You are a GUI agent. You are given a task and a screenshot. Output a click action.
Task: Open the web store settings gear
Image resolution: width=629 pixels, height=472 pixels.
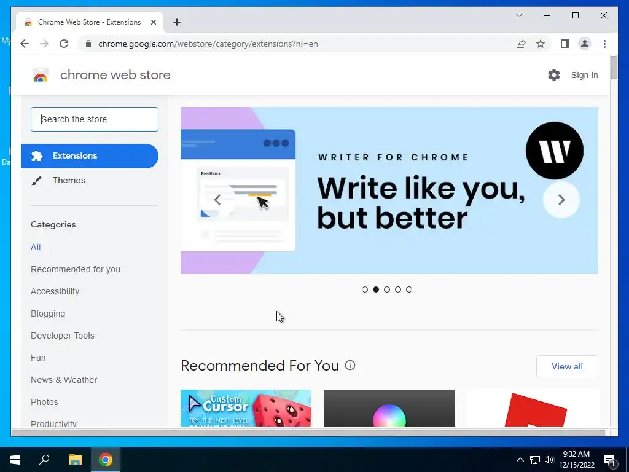(x=554, y=75)
